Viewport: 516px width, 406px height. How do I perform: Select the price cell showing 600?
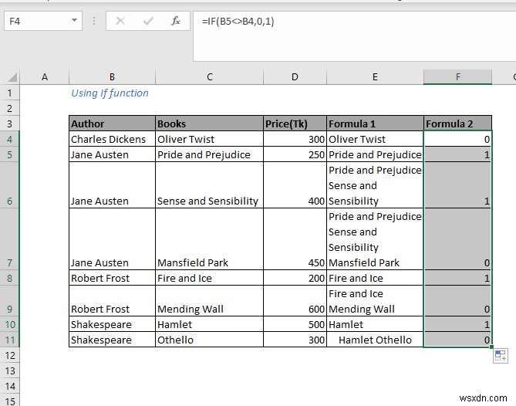coord(295,301)
